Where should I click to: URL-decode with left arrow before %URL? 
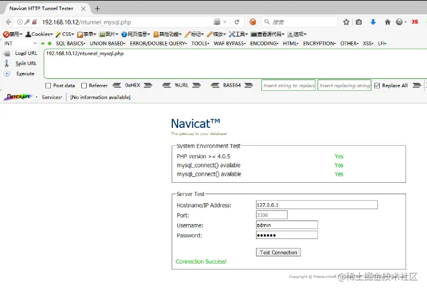coord(166,85)
